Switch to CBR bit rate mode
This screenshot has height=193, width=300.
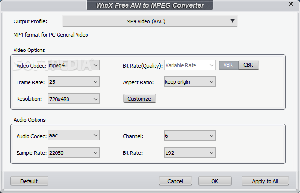click(x=249, y=65)
